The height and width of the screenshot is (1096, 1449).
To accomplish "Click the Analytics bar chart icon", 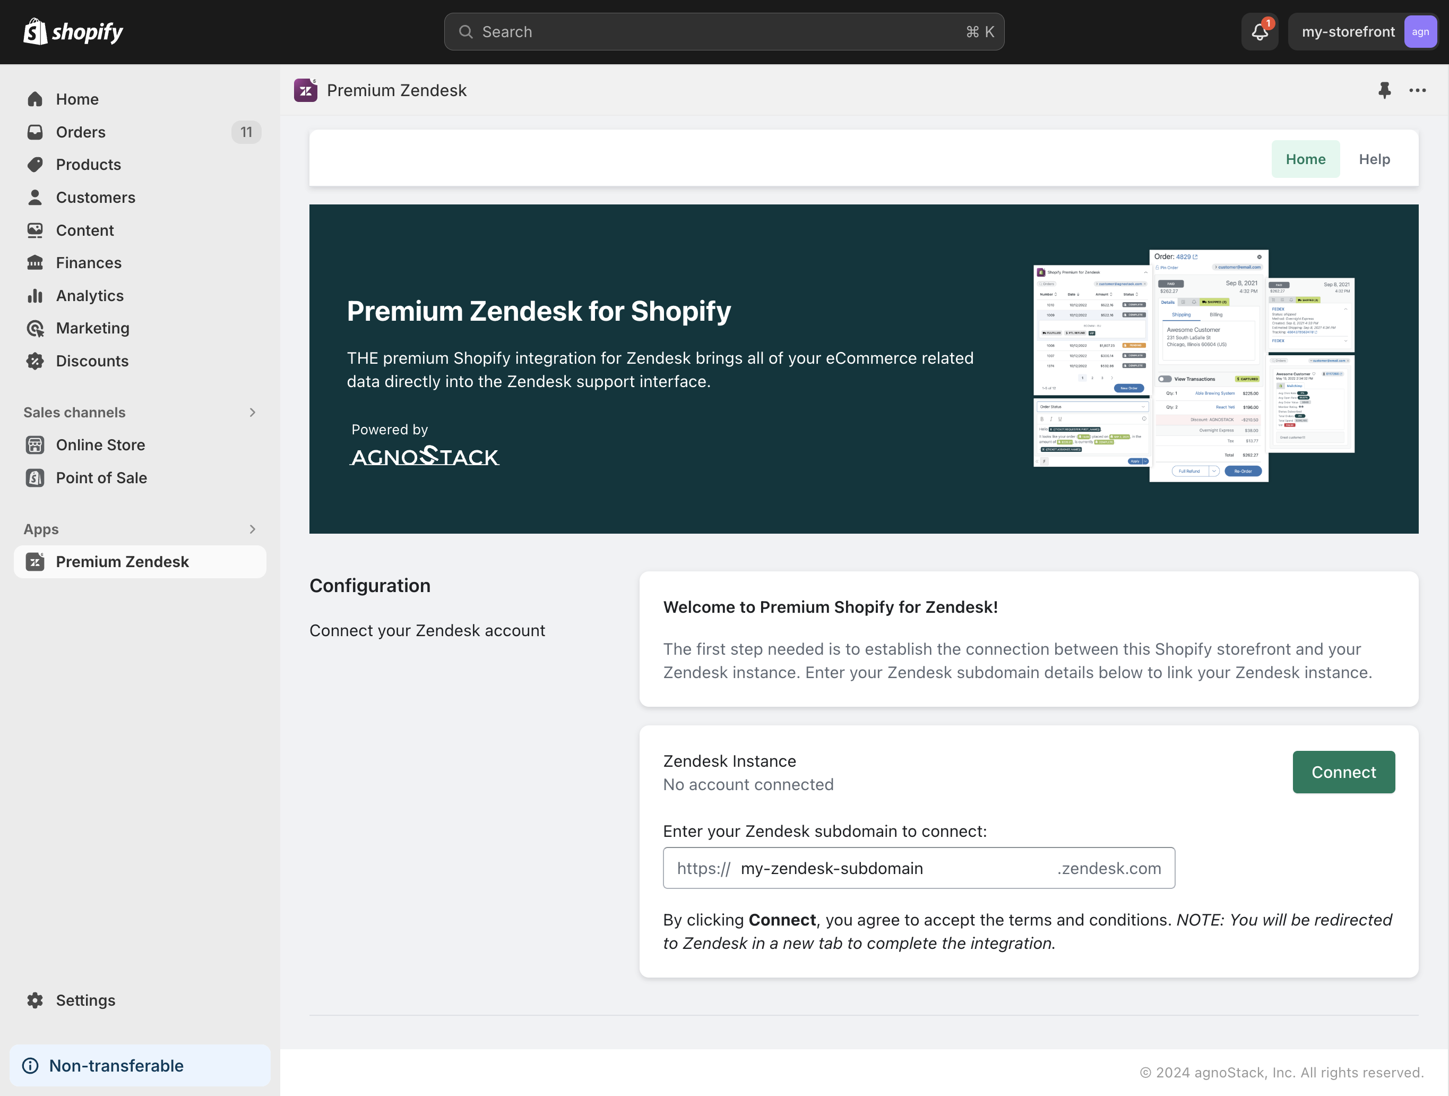I will point(36,296).
